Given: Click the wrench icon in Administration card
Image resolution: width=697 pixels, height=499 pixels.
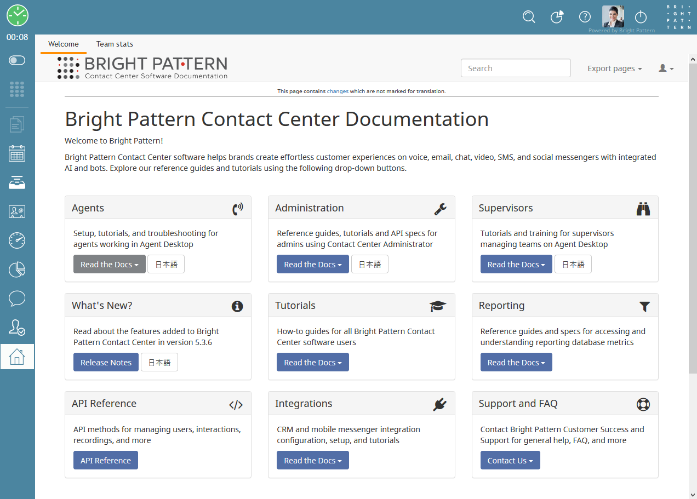Looking at the screenshot, I should 441,209.
